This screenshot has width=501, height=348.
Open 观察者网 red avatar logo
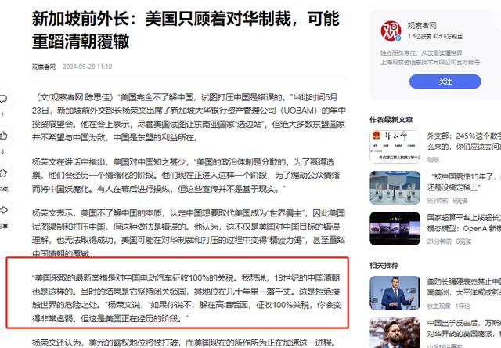[391, 31]
